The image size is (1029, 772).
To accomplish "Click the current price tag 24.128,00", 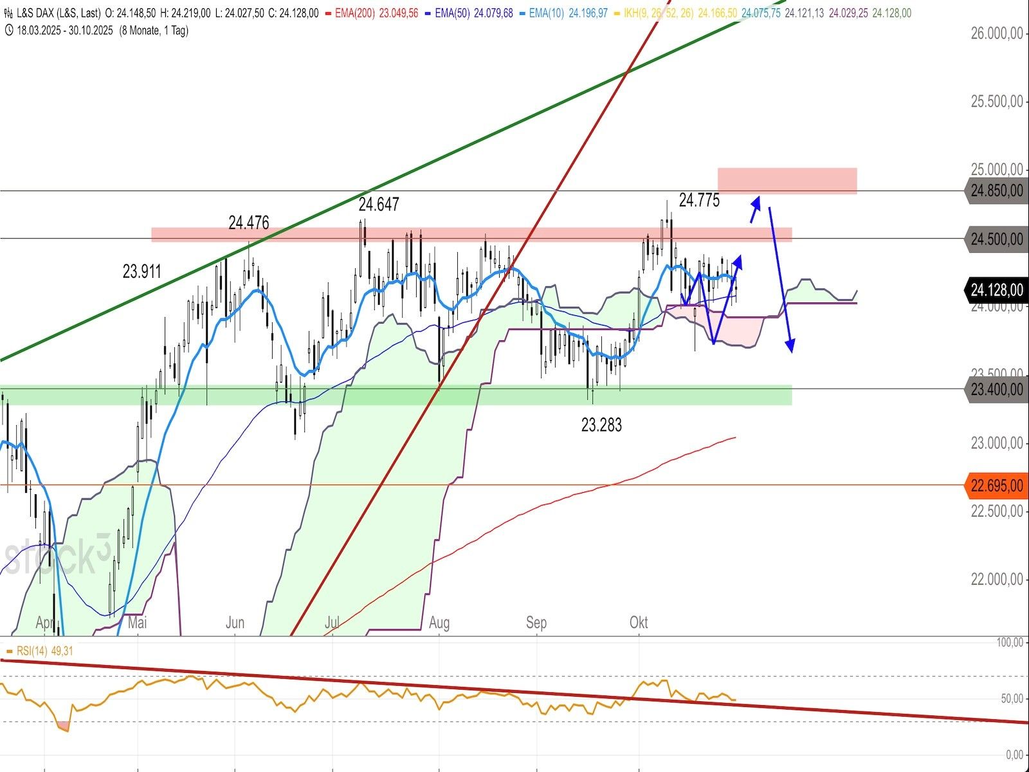I will pos(996,290).
